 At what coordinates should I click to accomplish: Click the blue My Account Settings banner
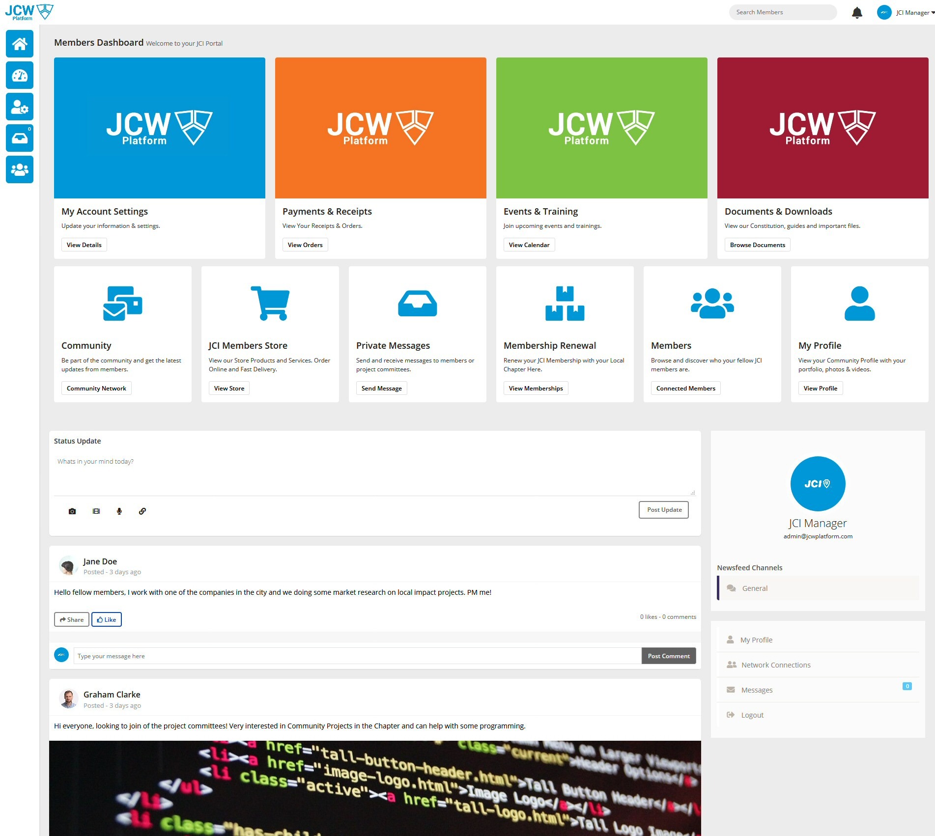160,128
